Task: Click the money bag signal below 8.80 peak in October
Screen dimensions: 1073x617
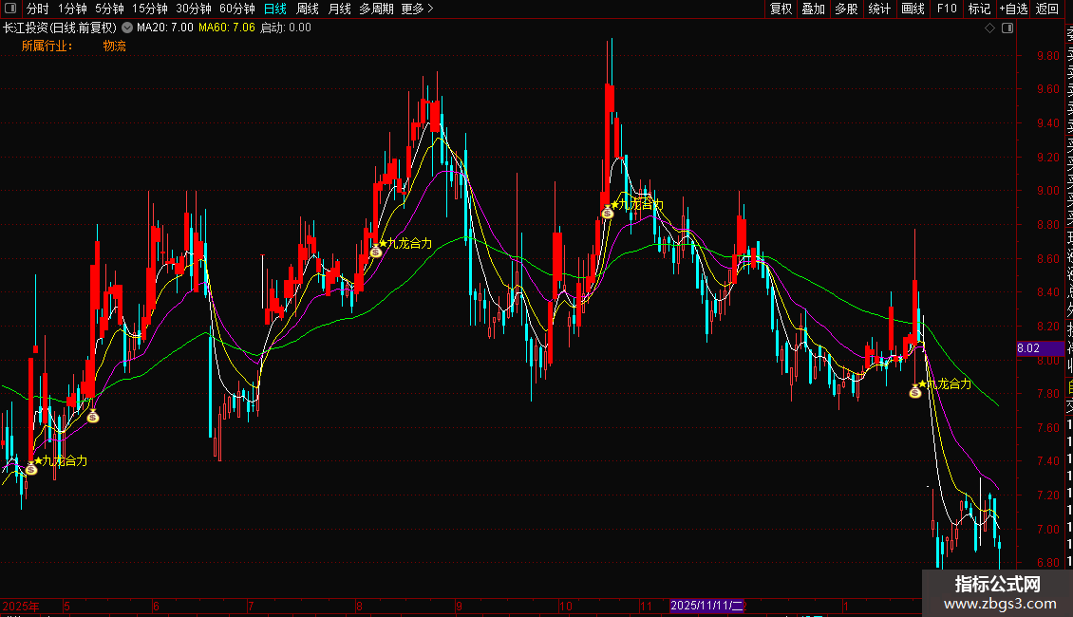Action: click(x=608, y=213)
